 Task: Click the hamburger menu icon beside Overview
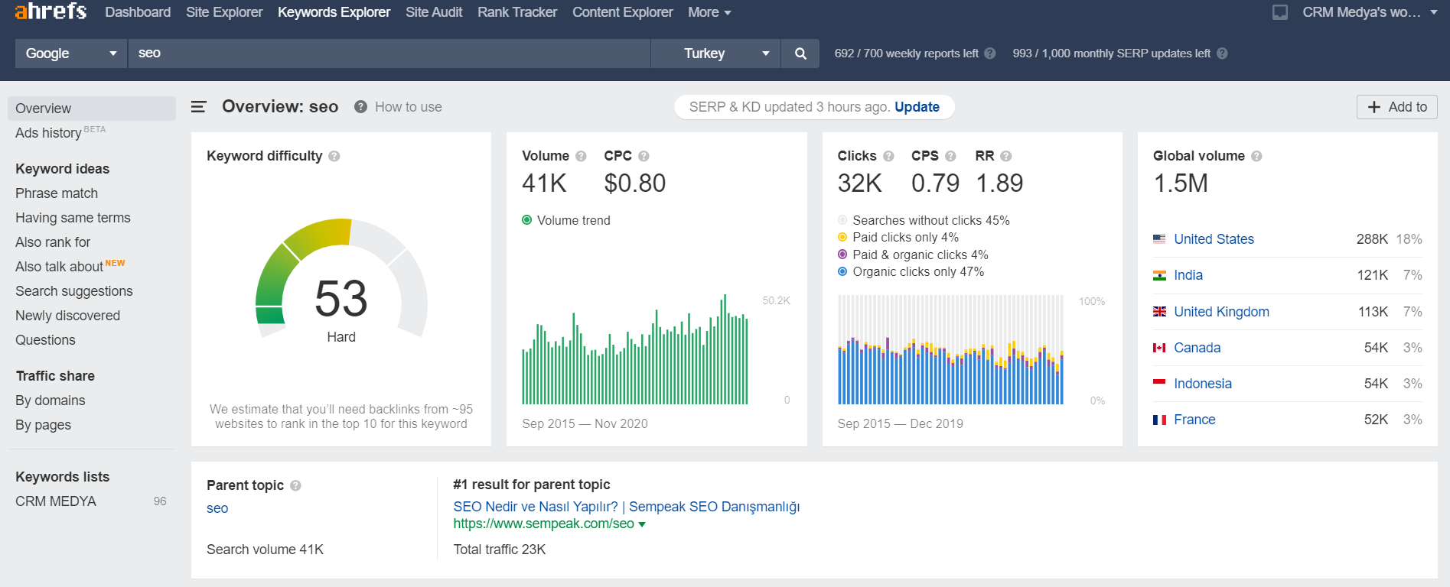point(198,107)
